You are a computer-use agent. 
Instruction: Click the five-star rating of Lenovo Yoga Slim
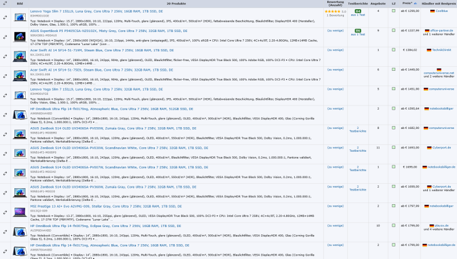332,11
